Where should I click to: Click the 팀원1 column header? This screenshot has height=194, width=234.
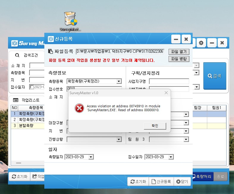[x=216, y=108]
